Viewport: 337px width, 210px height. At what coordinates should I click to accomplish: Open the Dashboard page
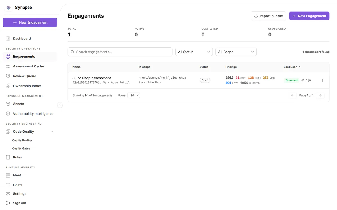pyautogui.click(x=22, y=38)
